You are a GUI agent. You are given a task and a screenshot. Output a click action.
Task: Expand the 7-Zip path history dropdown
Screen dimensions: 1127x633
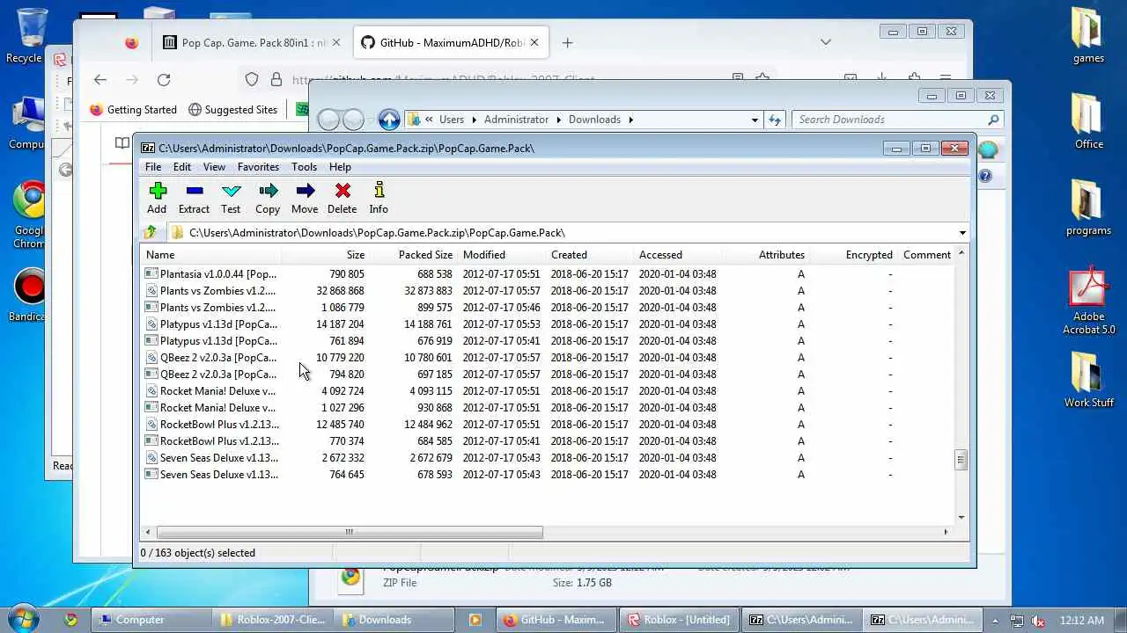point(962,233)
